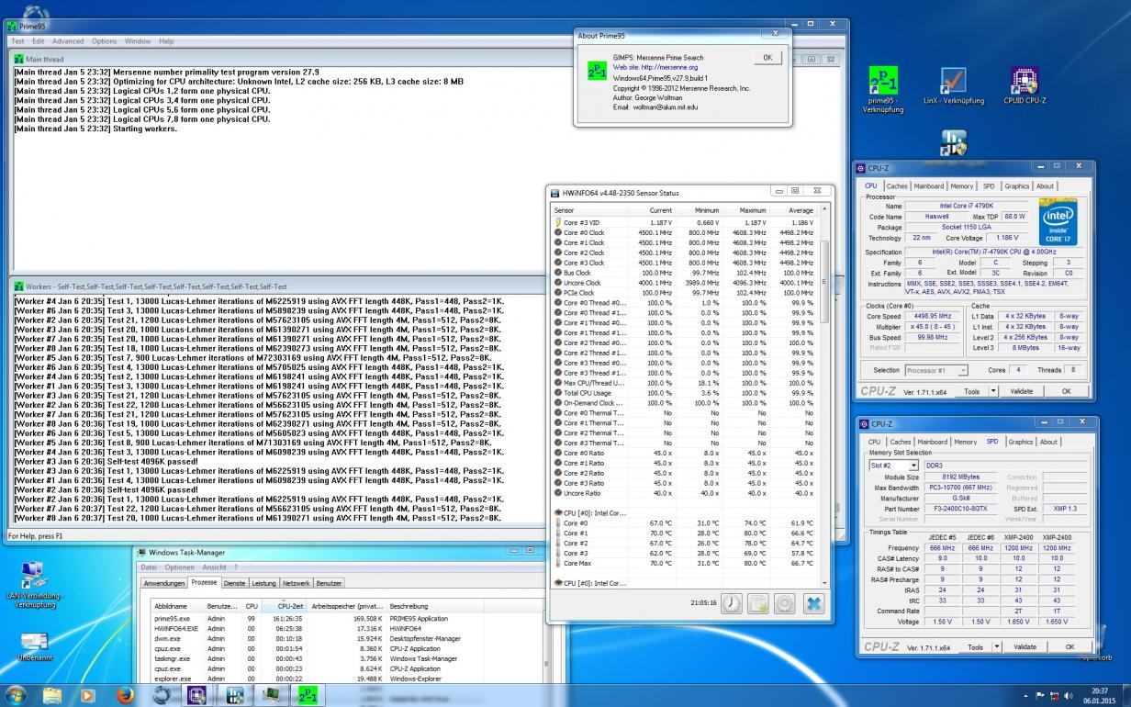Open Memory tab in lower CPU-Z window
1131x707 pixels.
[x=965, y=442]
